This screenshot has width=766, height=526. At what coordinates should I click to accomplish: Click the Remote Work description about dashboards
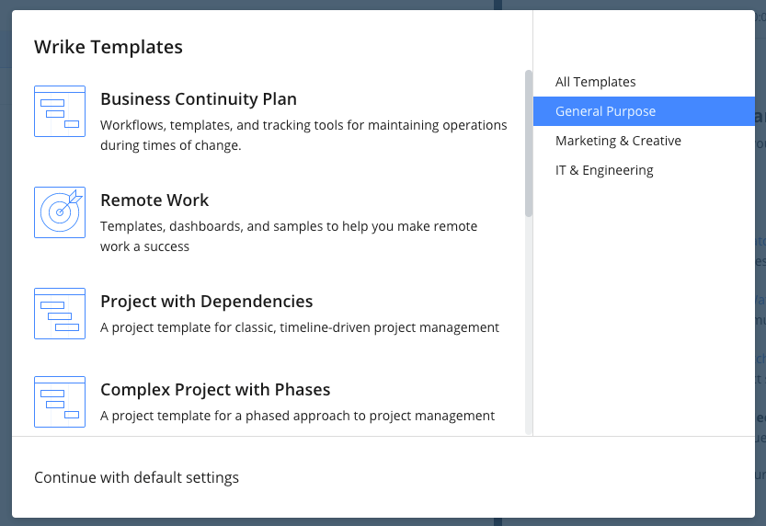[289, 236]
